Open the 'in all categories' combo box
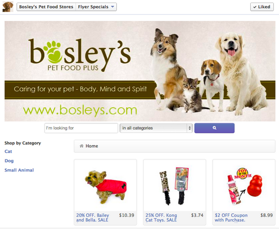 (156, 128)
